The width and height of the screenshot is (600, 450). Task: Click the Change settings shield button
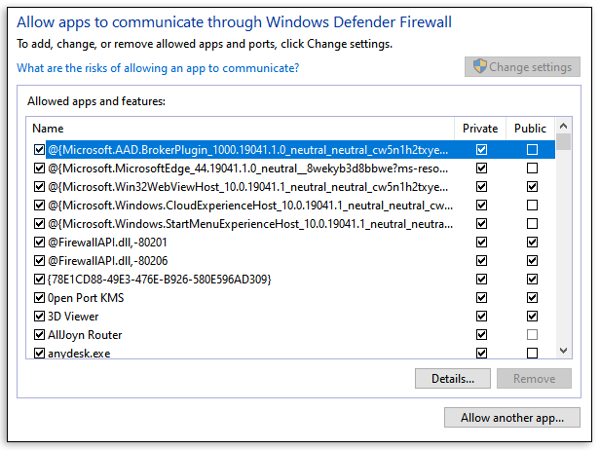click(x=522, y=67)
